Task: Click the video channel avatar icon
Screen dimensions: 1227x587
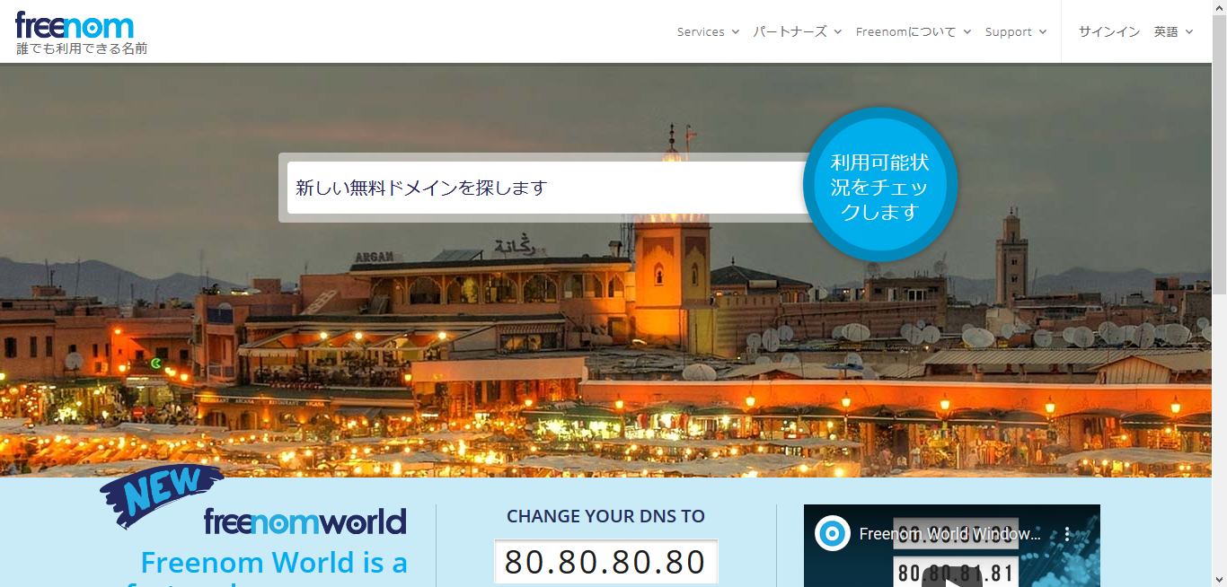Action: click(832, 534)
